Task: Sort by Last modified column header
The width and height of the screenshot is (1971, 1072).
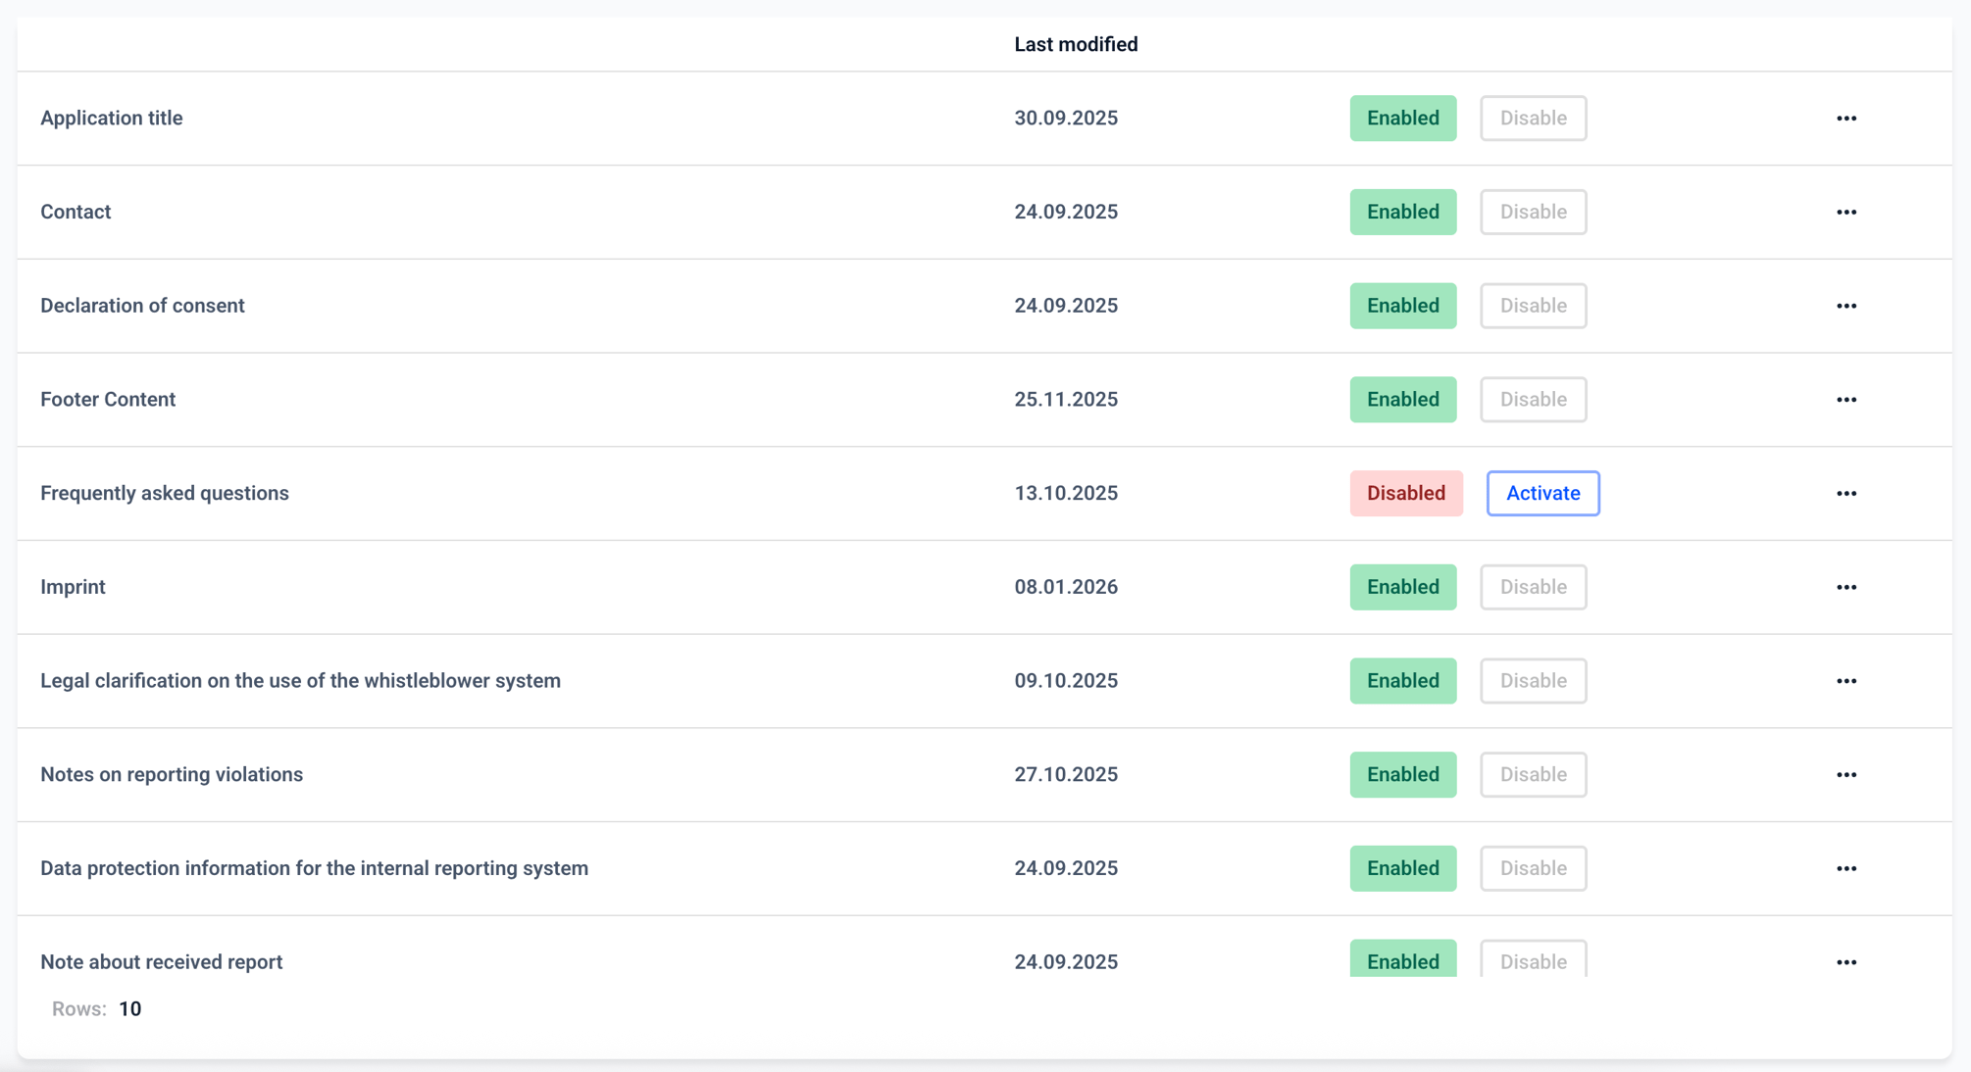Action: coord(1076,44)
